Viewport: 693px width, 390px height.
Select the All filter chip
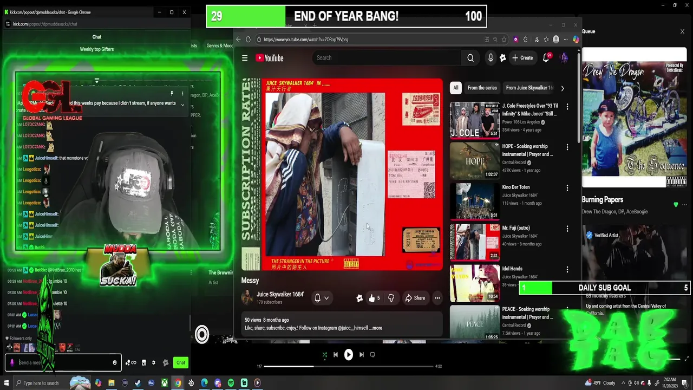pos(456,88)
